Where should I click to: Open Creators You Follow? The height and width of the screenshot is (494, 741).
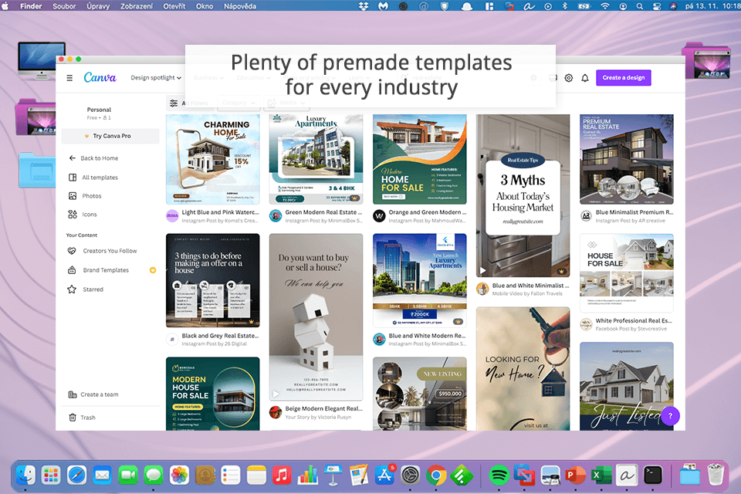110,251
